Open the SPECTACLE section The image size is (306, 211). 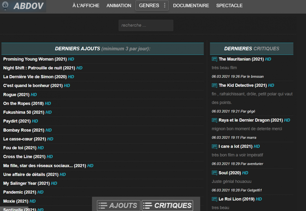point(229,6)
